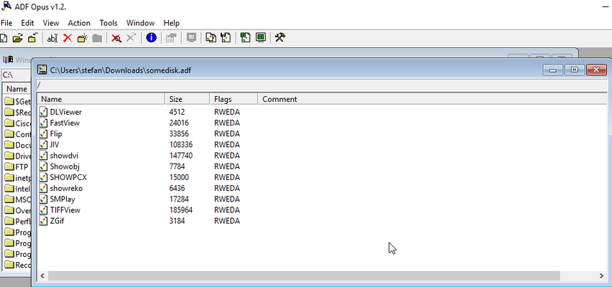Viewport: 612px width, 287px height.
Task: Click the Rename text-cursor toolbar icon
Action: (x=52, y=38)
